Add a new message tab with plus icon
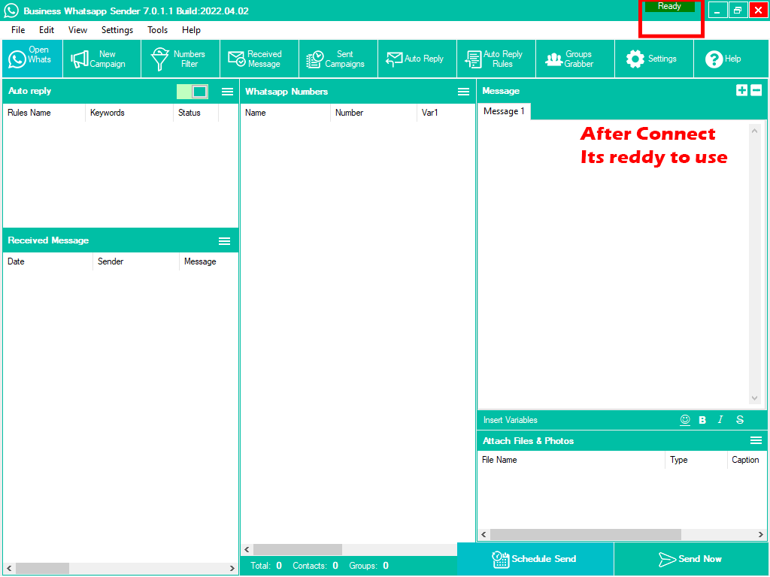 741,90
